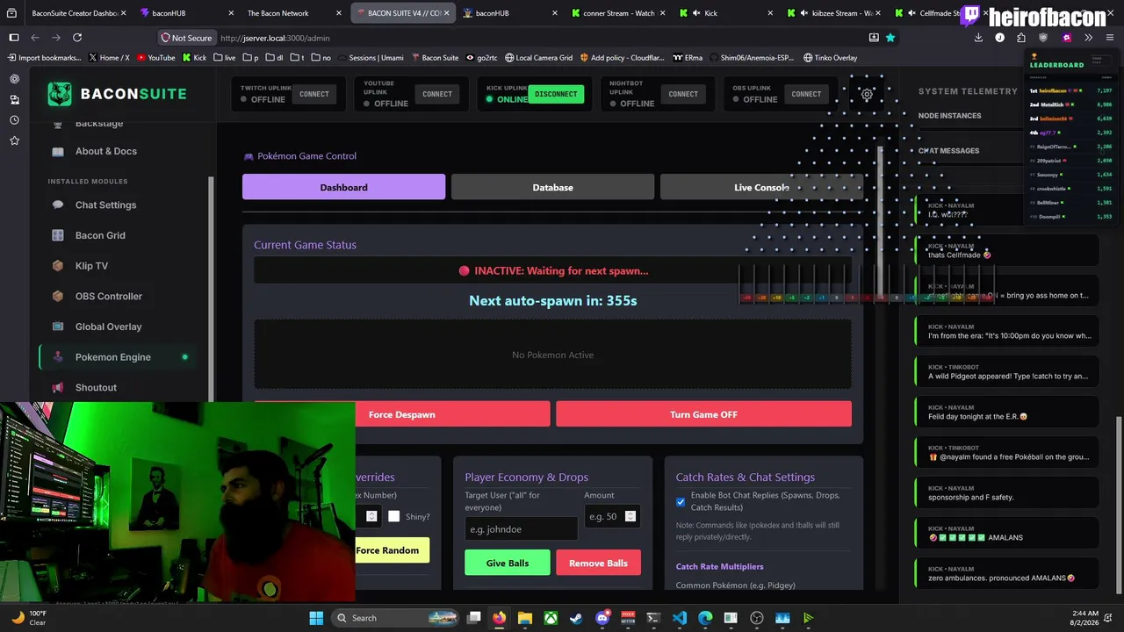The image size is (1124, 632).
Task: Click the Force Despawn button
Action: coord(402,414)
